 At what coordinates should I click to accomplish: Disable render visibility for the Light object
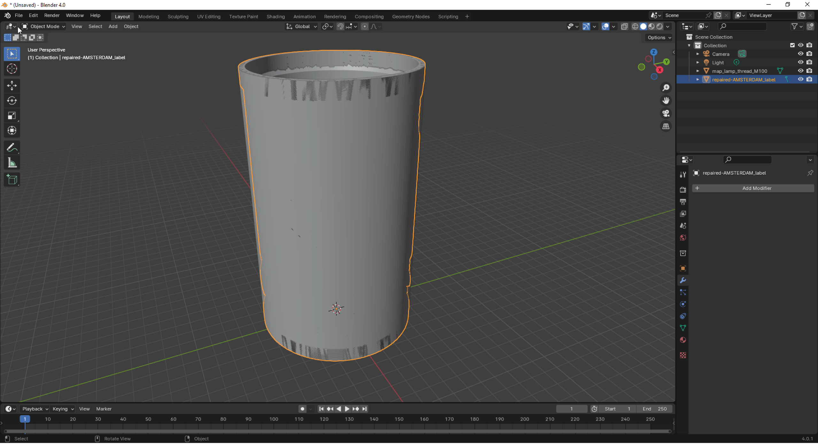[810, 62]
